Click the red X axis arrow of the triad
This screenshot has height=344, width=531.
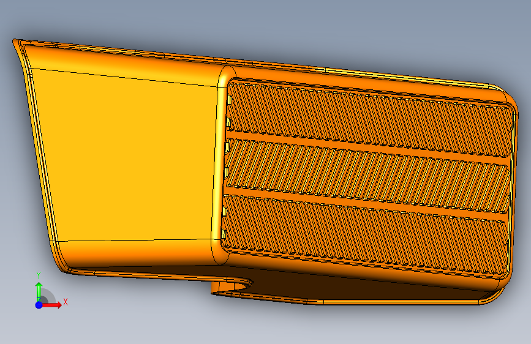52,305
